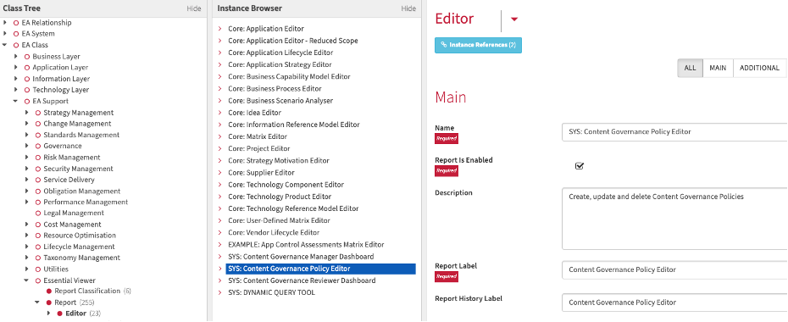Click the Report class filled circle icon
Screen dimensions: 788x322
[49, 303]
